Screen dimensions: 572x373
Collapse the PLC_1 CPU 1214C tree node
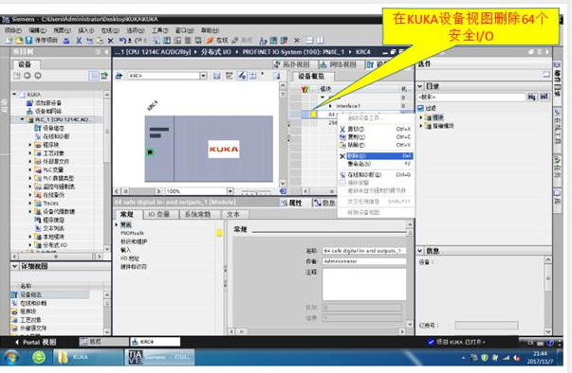22,119
